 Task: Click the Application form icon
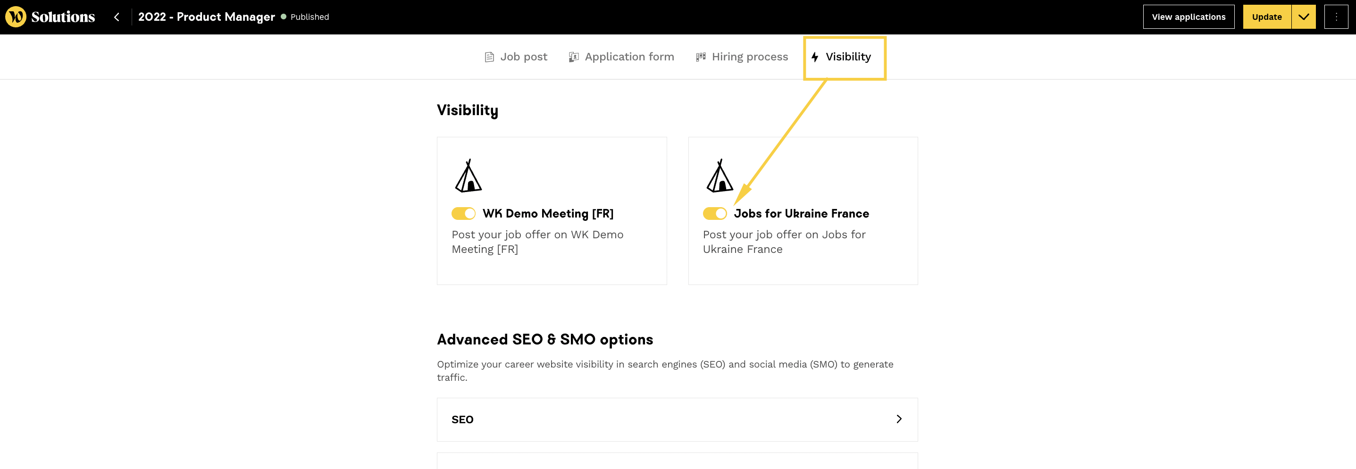tap(574, 57)
